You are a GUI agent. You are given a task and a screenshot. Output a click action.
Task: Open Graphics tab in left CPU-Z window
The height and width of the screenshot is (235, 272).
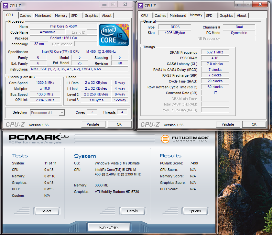(92, 16)
